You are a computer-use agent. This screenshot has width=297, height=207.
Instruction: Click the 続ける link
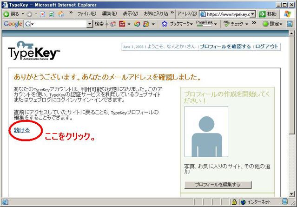coord(22,130)
